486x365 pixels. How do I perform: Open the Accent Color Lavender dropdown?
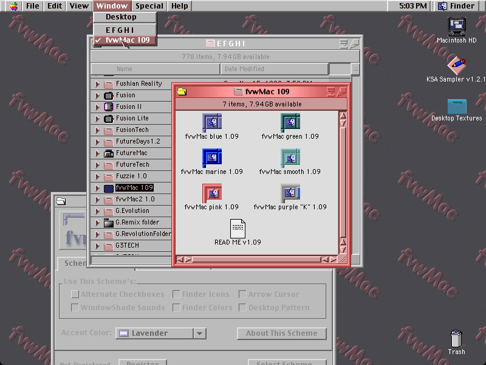[161, 333]
